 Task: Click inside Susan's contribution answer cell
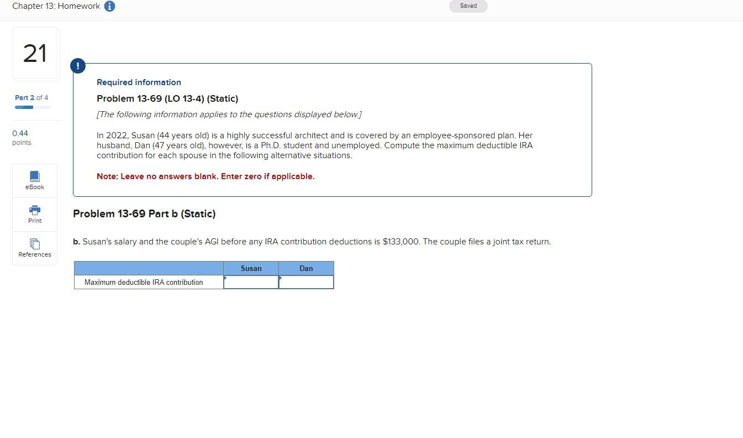pos(251,282)
